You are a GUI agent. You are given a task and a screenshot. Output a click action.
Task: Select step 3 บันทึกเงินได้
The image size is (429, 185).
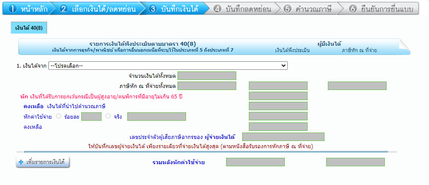click(175, 9)
